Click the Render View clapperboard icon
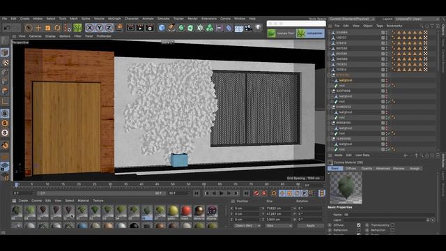This screenshot has width=446, height=251. click(x=130, y=28)
